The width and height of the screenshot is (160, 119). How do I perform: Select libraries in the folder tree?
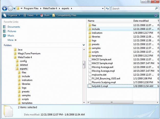click(26, 84)
